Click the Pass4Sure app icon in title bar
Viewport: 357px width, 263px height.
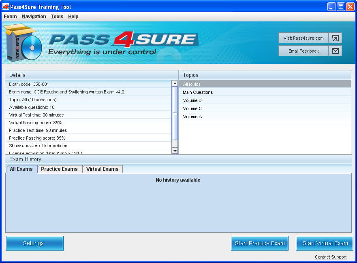click(5, 7)
